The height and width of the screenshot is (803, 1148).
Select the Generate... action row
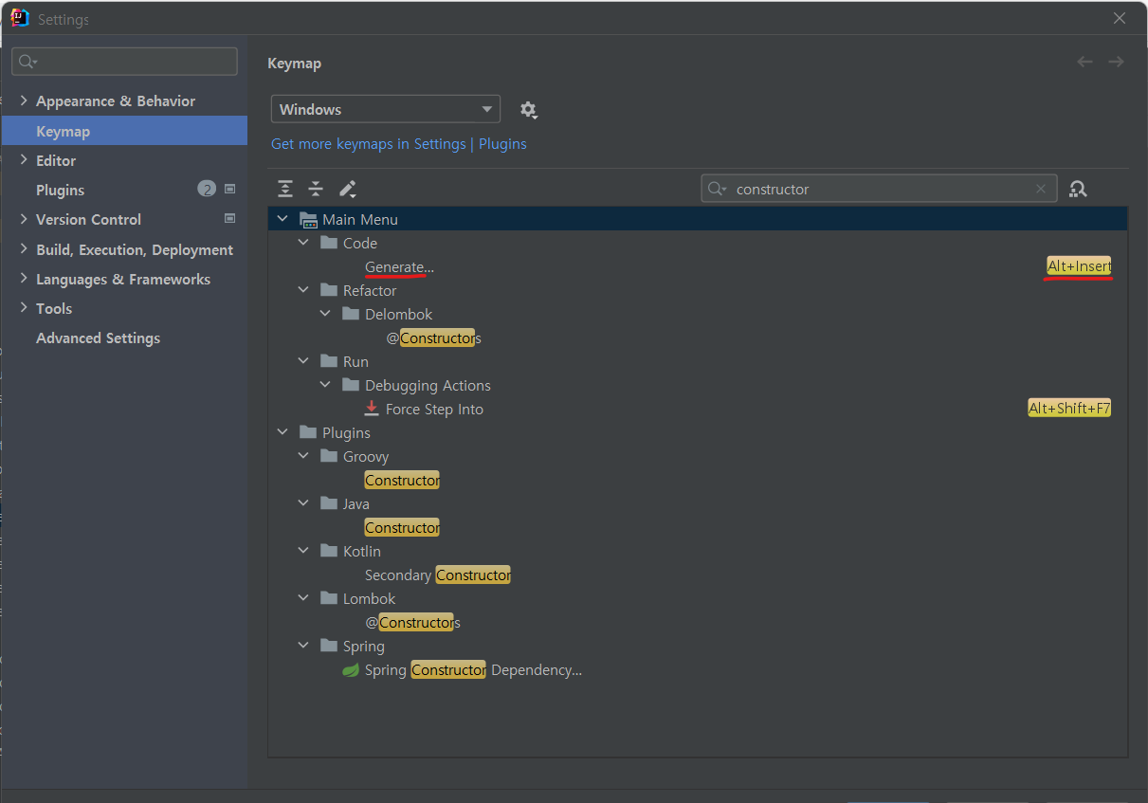pyautogui.click(x=698, y=266)
